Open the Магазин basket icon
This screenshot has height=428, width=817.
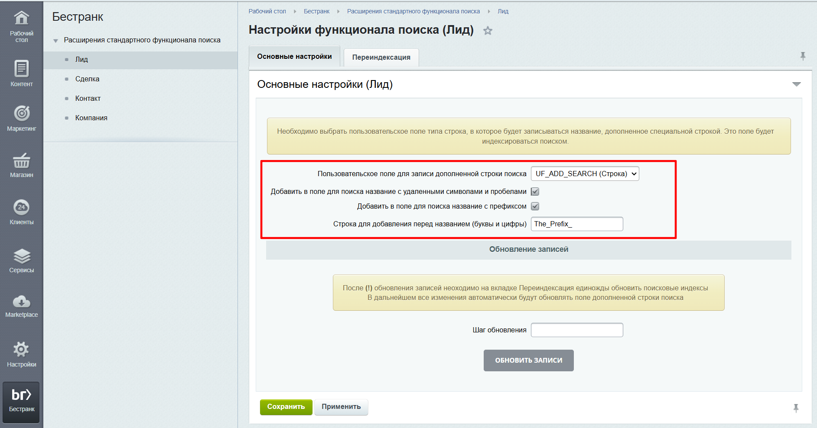[x=21, y=161]
